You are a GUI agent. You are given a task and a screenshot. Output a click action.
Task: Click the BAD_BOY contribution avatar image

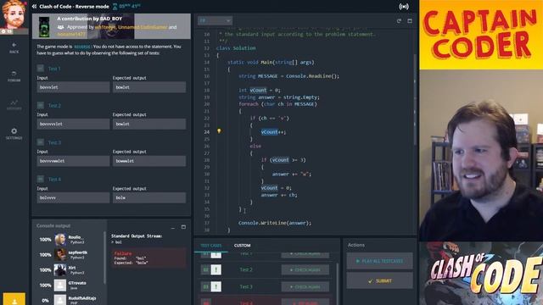pos(44,27)
